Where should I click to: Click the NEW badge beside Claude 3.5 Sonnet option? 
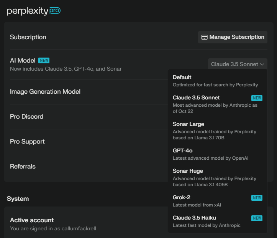pos(257,98)
